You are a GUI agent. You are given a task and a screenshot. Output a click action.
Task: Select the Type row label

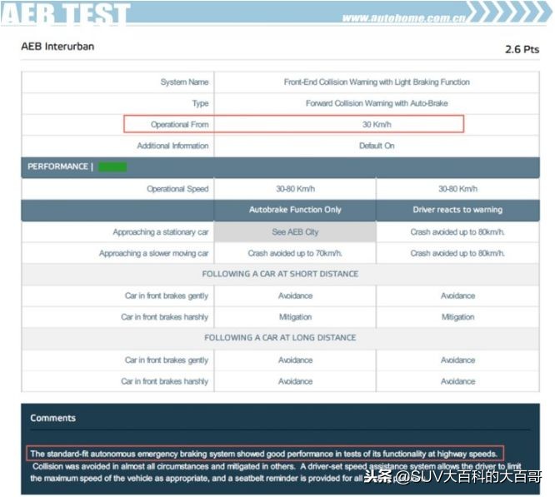200,103
